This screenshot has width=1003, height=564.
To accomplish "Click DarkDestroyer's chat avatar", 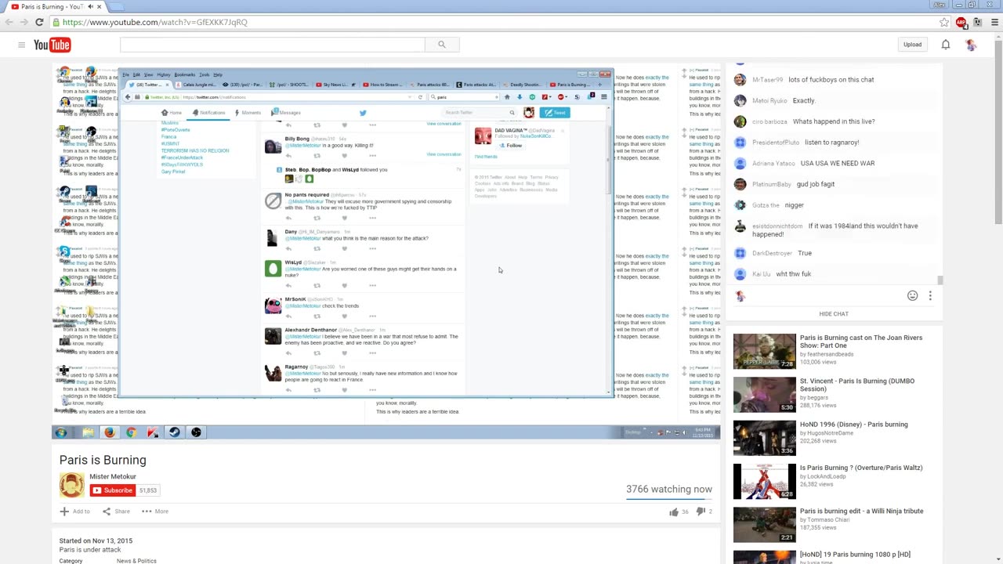I will [740, 253].
